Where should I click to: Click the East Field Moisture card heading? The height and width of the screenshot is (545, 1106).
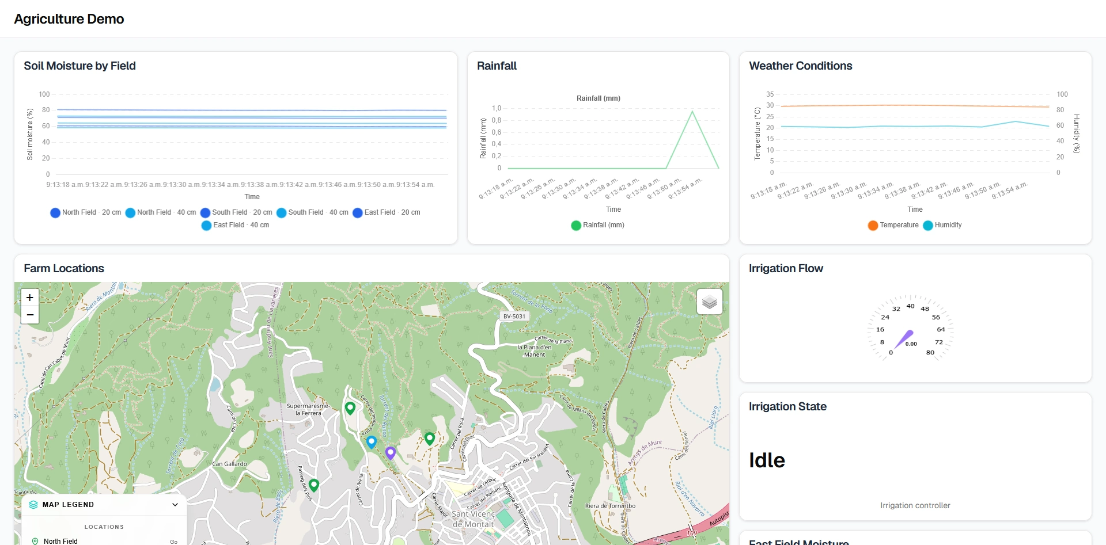[x=798, y=542]
